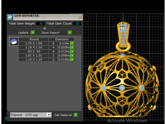Click the Diamond column header
Image resolution: width=166 pixels, height=124 pixels.
(62, 39)
